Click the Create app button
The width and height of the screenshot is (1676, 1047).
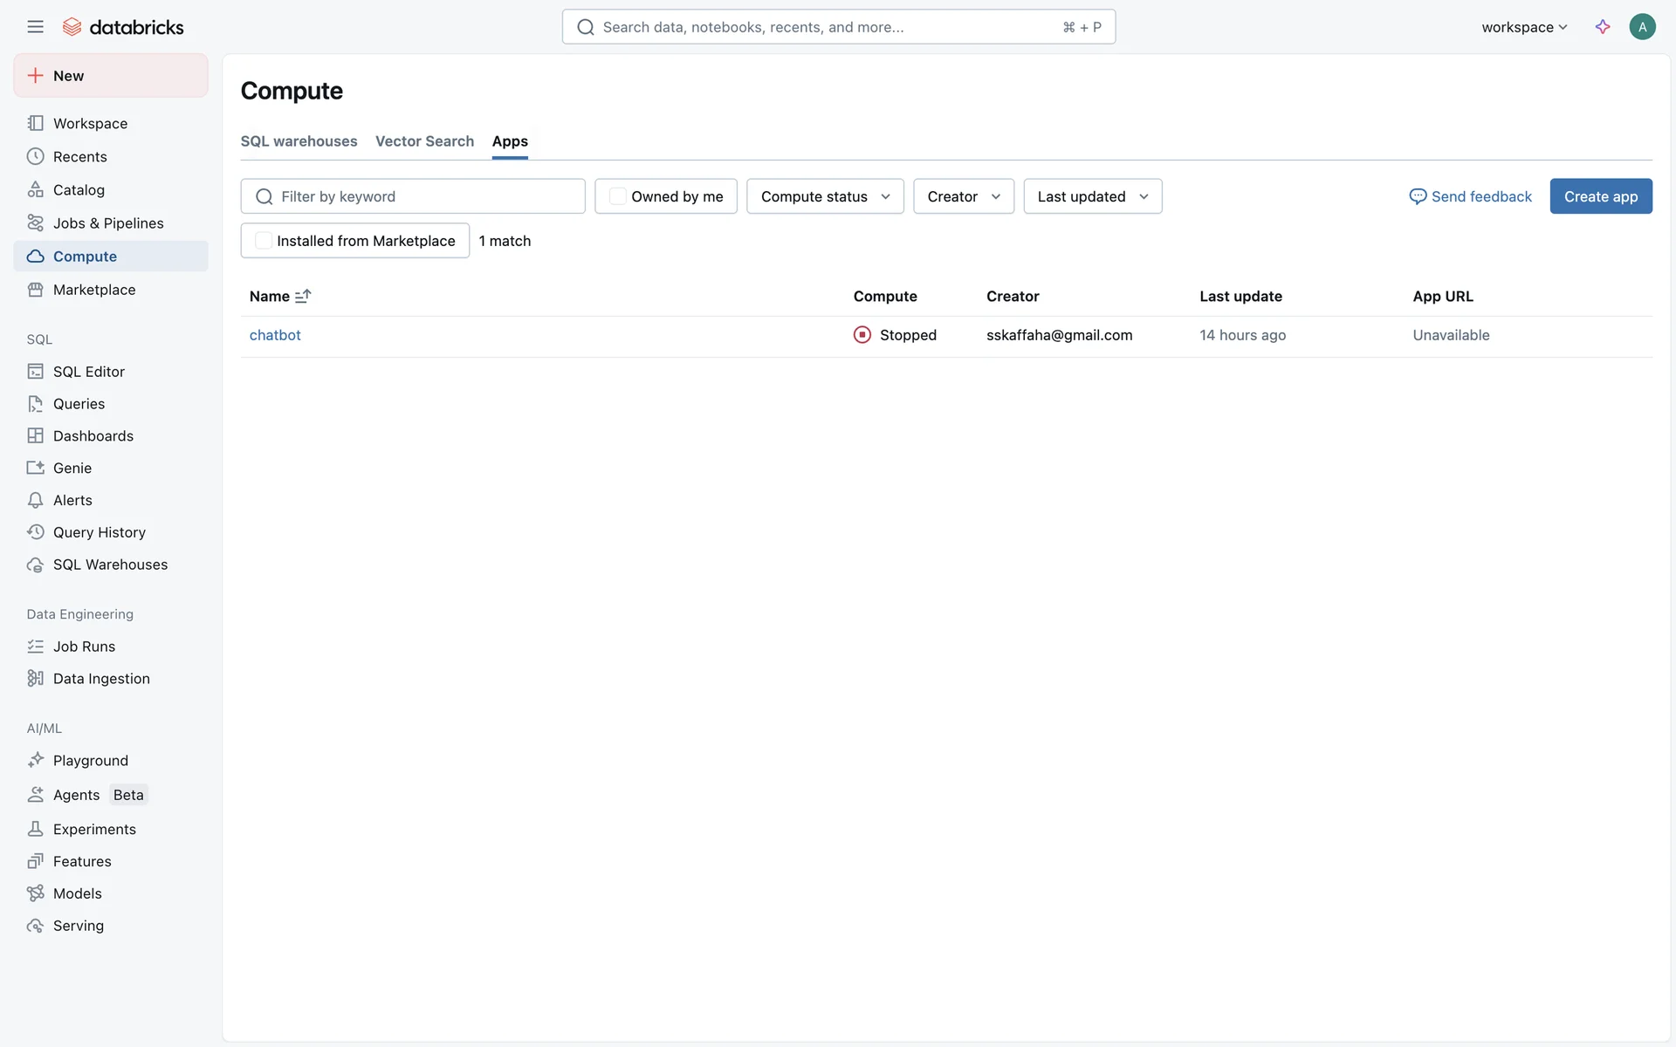point(1600,196)
